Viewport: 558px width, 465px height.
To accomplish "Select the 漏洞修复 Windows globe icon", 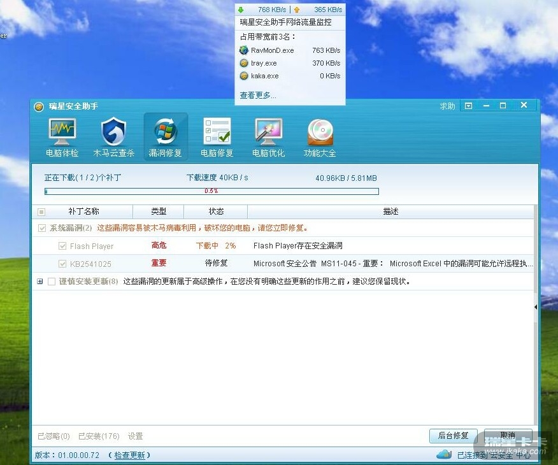I will [x=166, y=131].
